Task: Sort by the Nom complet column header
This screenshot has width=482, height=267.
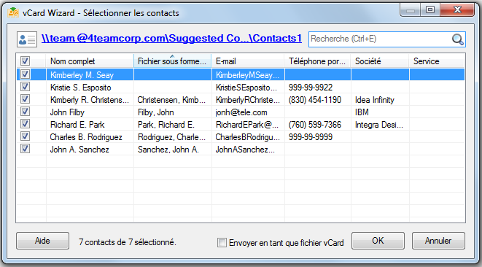Action: point(90,61)
